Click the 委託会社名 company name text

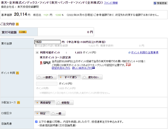pos(20,7)
